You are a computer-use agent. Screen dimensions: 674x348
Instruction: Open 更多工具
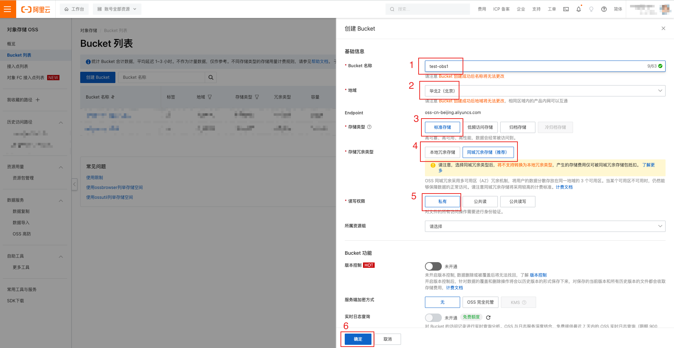tap(21, 267)
